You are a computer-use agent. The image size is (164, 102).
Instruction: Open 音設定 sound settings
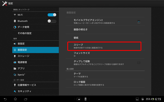(x=36, y=44)
